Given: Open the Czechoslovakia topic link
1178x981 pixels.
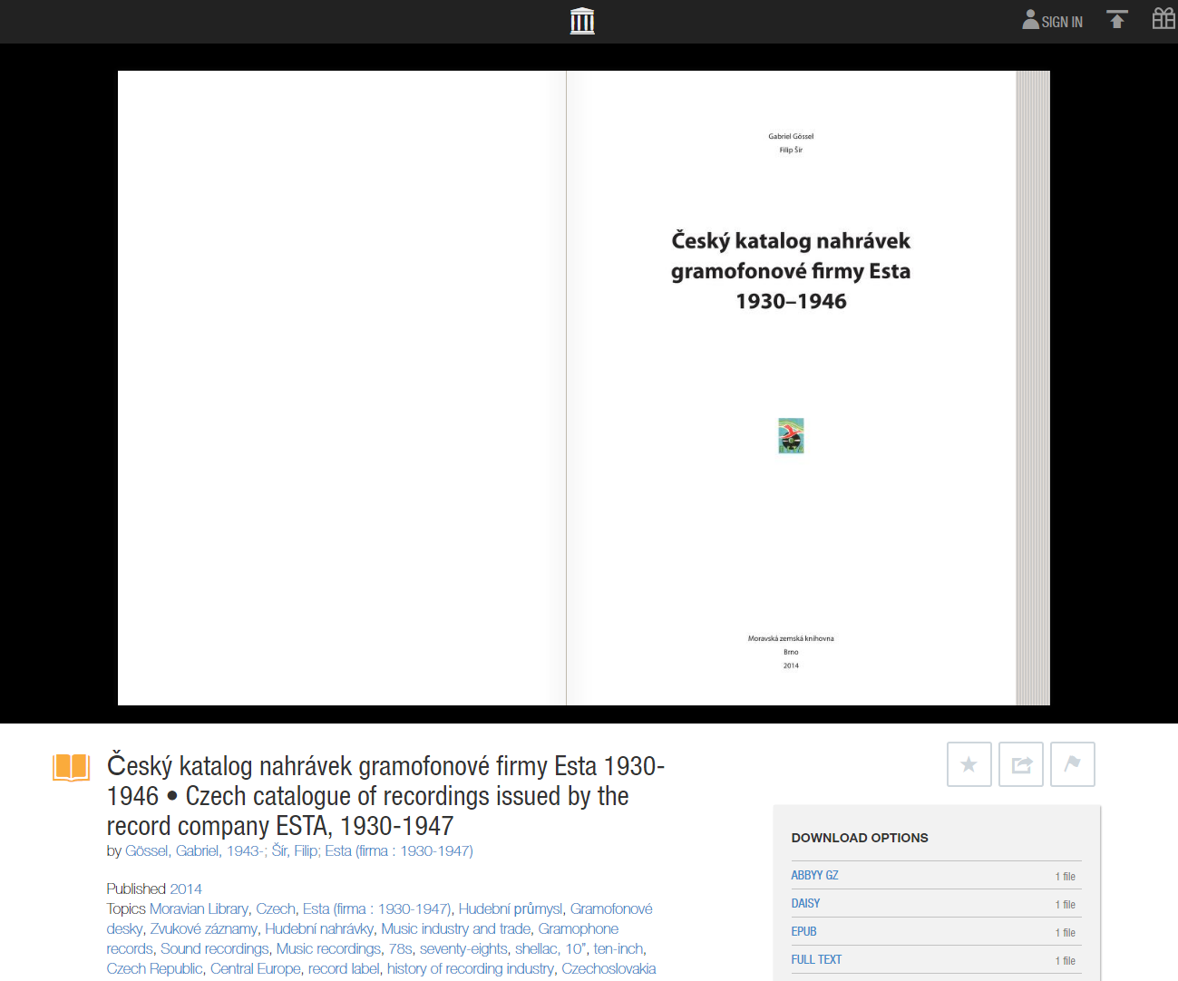Looking at the screenshot, I should [608, 968].
